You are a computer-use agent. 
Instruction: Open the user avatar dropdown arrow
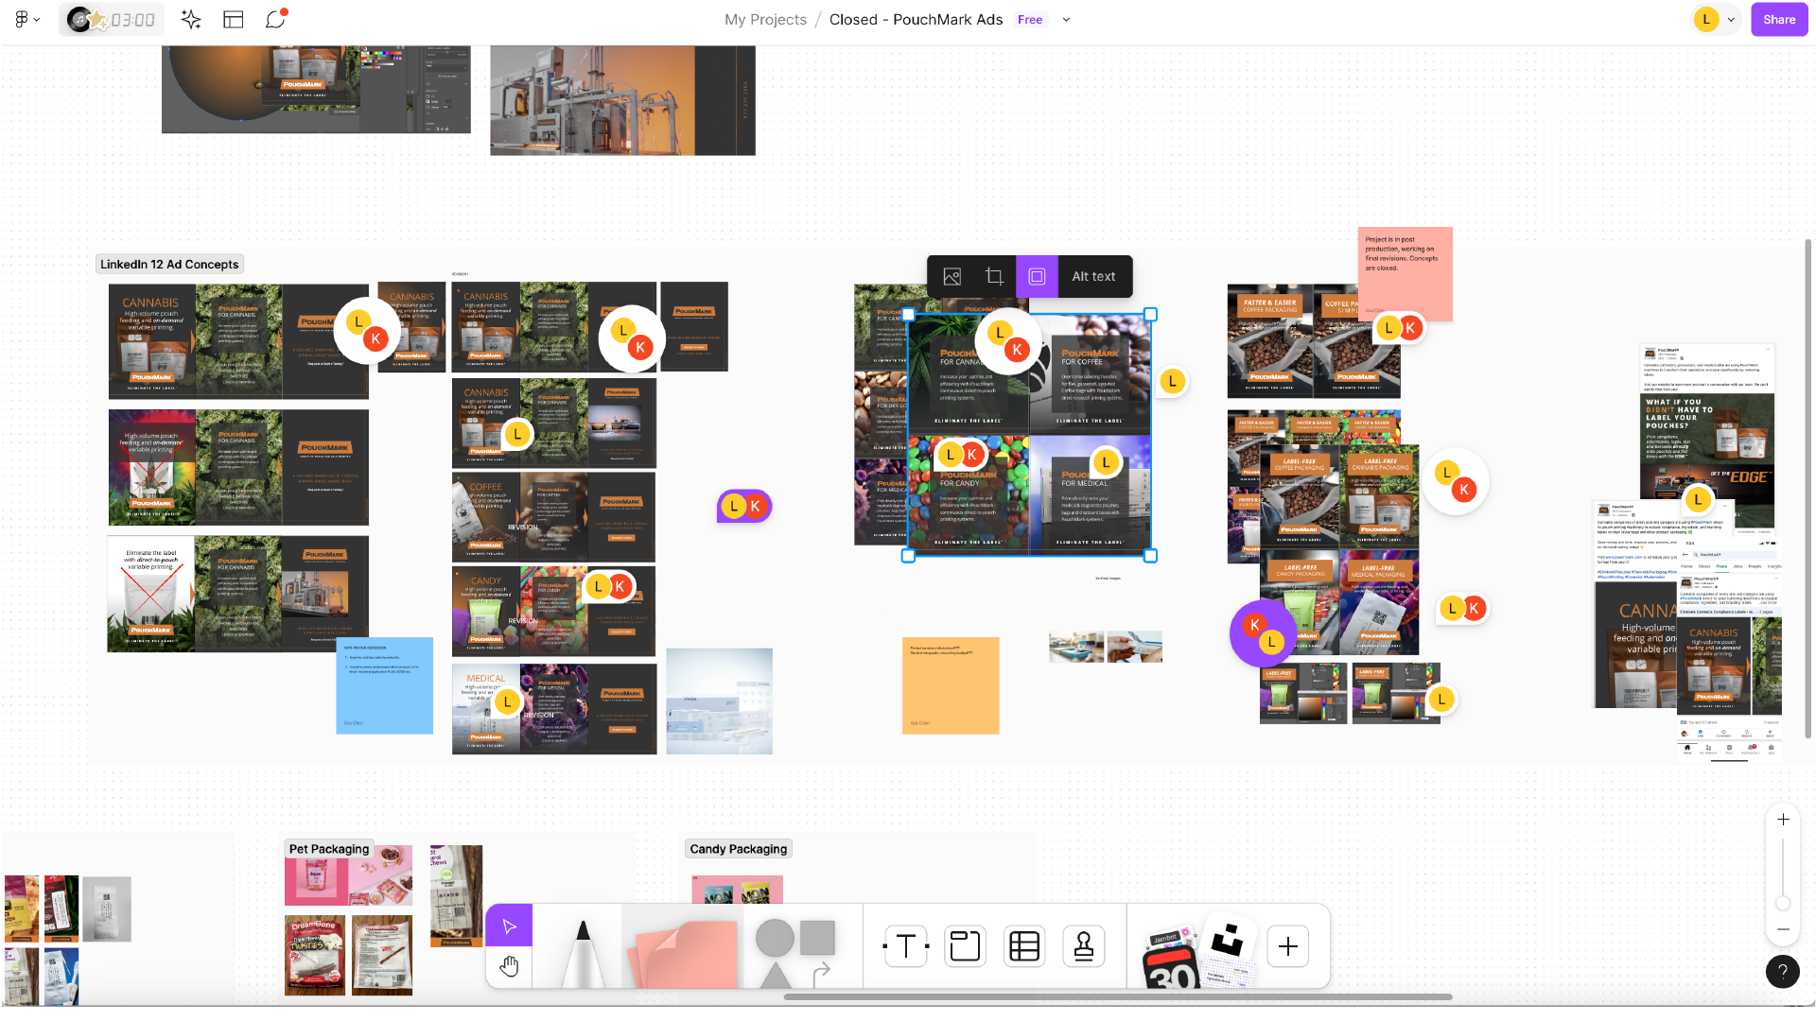pyautogui.click(x=1731, y=20)
